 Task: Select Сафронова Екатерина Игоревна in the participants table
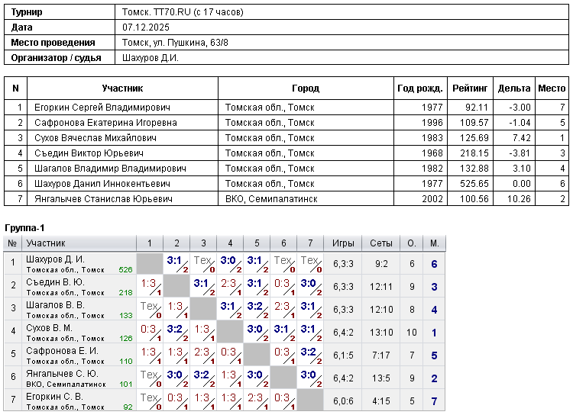coord(105,123)
